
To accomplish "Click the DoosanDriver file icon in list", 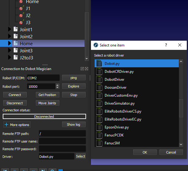I will click(x=99, y=87).
